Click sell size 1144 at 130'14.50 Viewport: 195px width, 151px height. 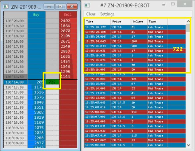pyautogui.click(x=68, y=77)
